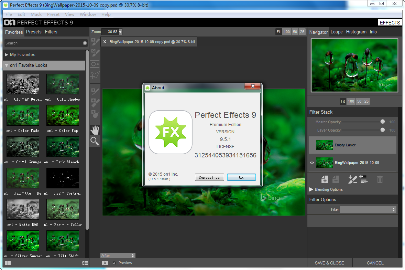Open the Filter type dropdown

click(x=368, y=209)
